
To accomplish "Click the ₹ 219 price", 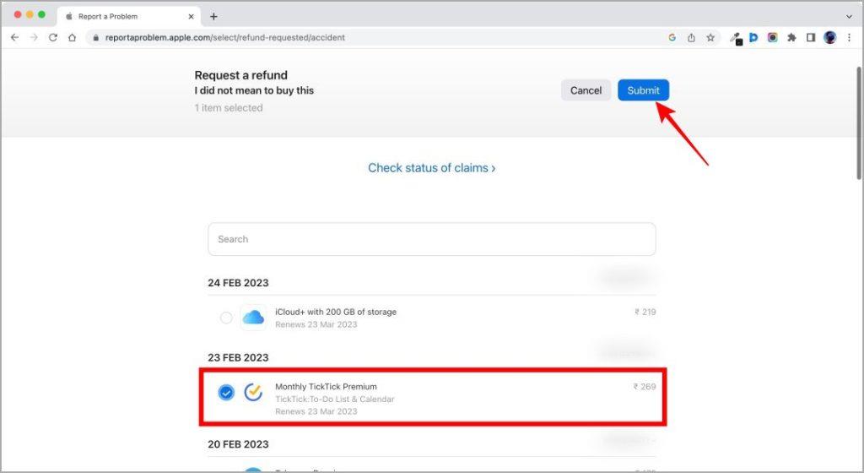I will pos(645,312).
